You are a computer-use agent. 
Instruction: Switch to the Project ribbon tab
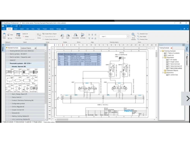[x=45, y=29]
